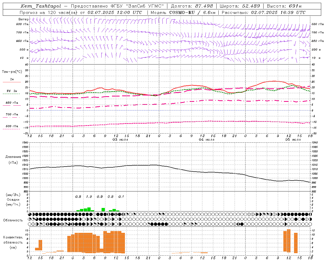325x260 pixels.
Task: Click the model name COSMO-RU / 6.6км
Action: point(192,12)
